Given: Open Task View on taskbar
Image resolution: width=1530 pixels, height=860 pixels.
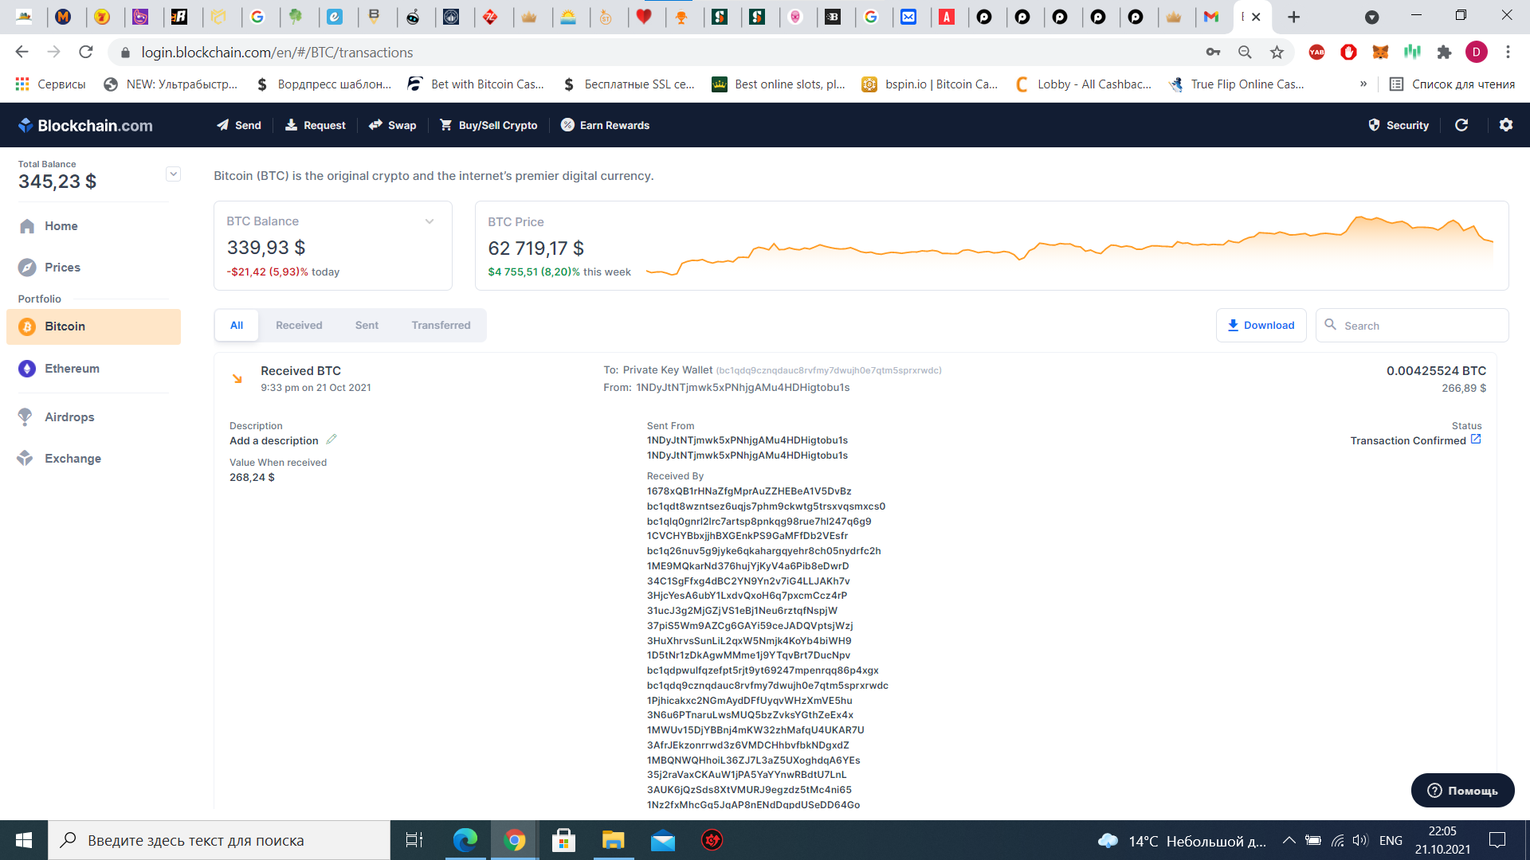Looking at the screenshot, I should tap(414, 840).
